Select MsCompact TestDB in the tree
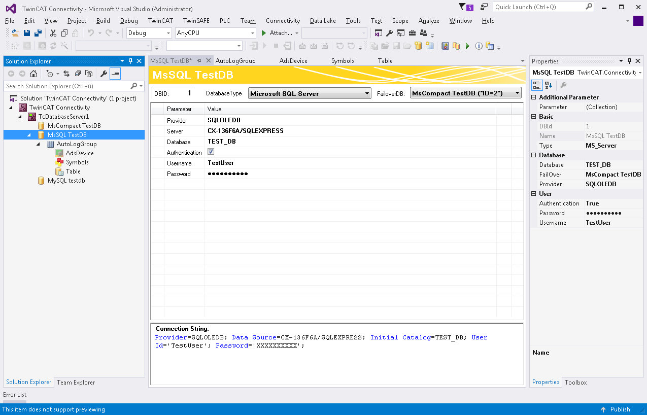The height and width of the screenshot is (415, 647). click(x=74, y=126)
